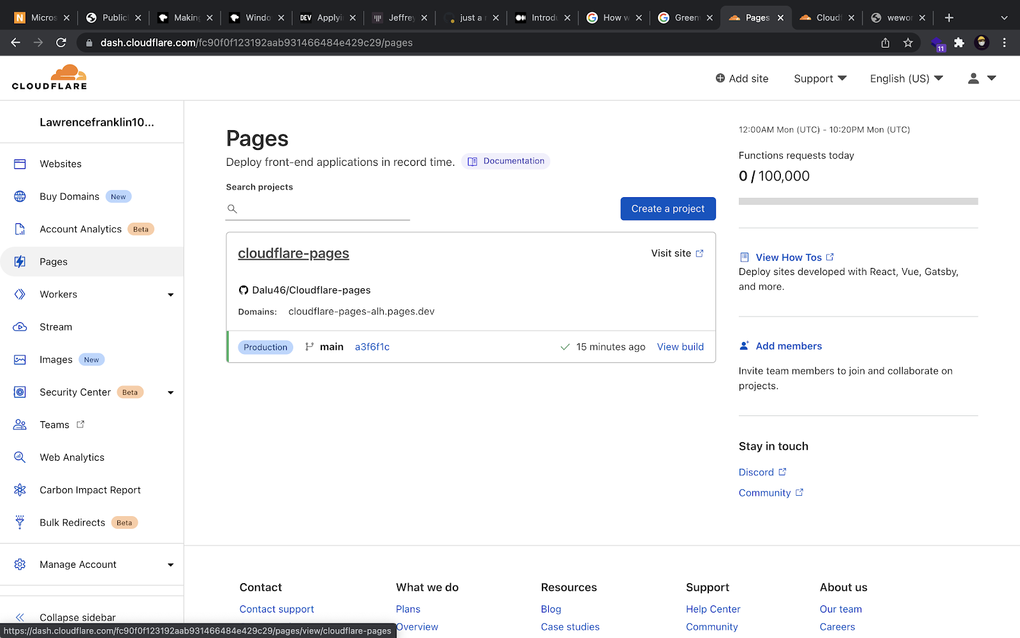The height and width of the screenshot is (638, 1020).
Task: Switch to the Jeffrey browser tab
Action: coord(400,18)
